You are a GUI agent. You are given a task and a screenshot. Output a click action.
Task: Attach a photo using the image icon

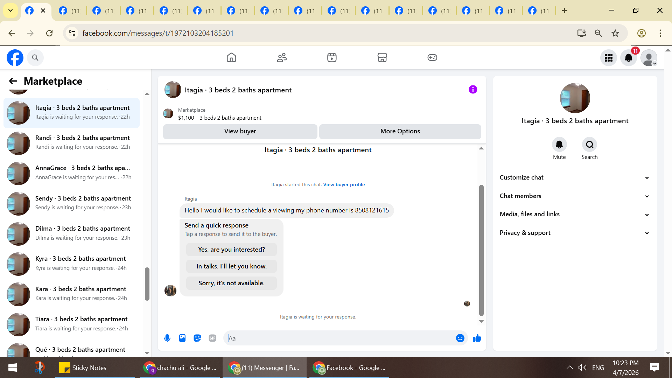pos(182,338)
